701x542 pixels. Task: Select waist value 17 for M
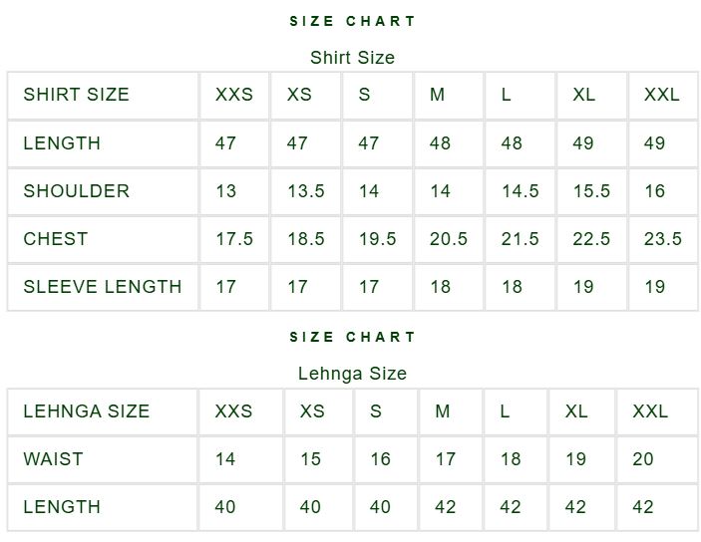click(446, 459)
